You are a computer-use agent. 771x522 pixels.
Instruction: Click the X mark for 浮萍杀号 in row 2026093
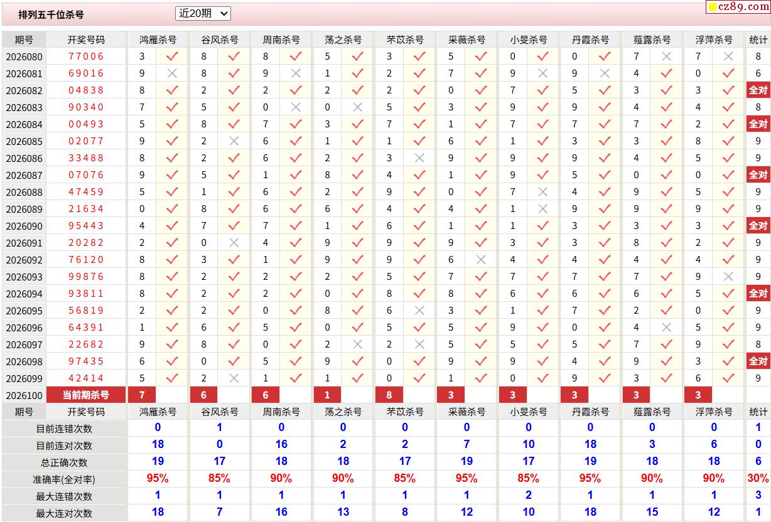(x=728, y=277)
